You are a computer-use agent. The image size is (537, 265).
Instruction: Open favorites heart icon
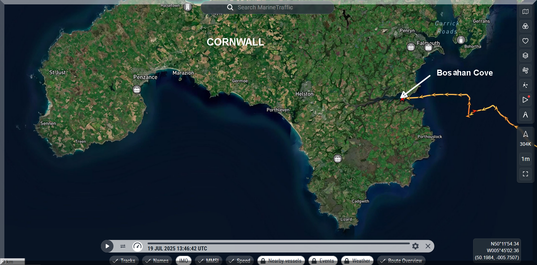[525, 41]
